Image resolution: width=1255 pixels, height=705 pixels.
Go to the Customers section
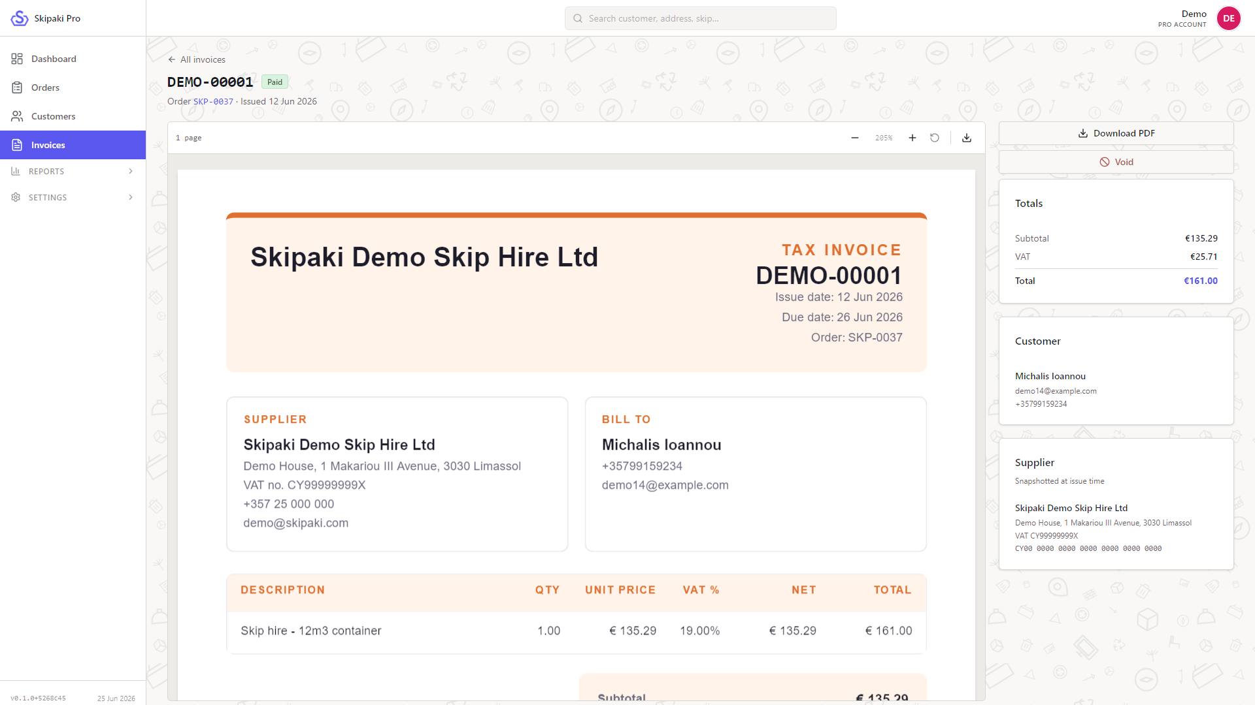click(x=73, y=116)
